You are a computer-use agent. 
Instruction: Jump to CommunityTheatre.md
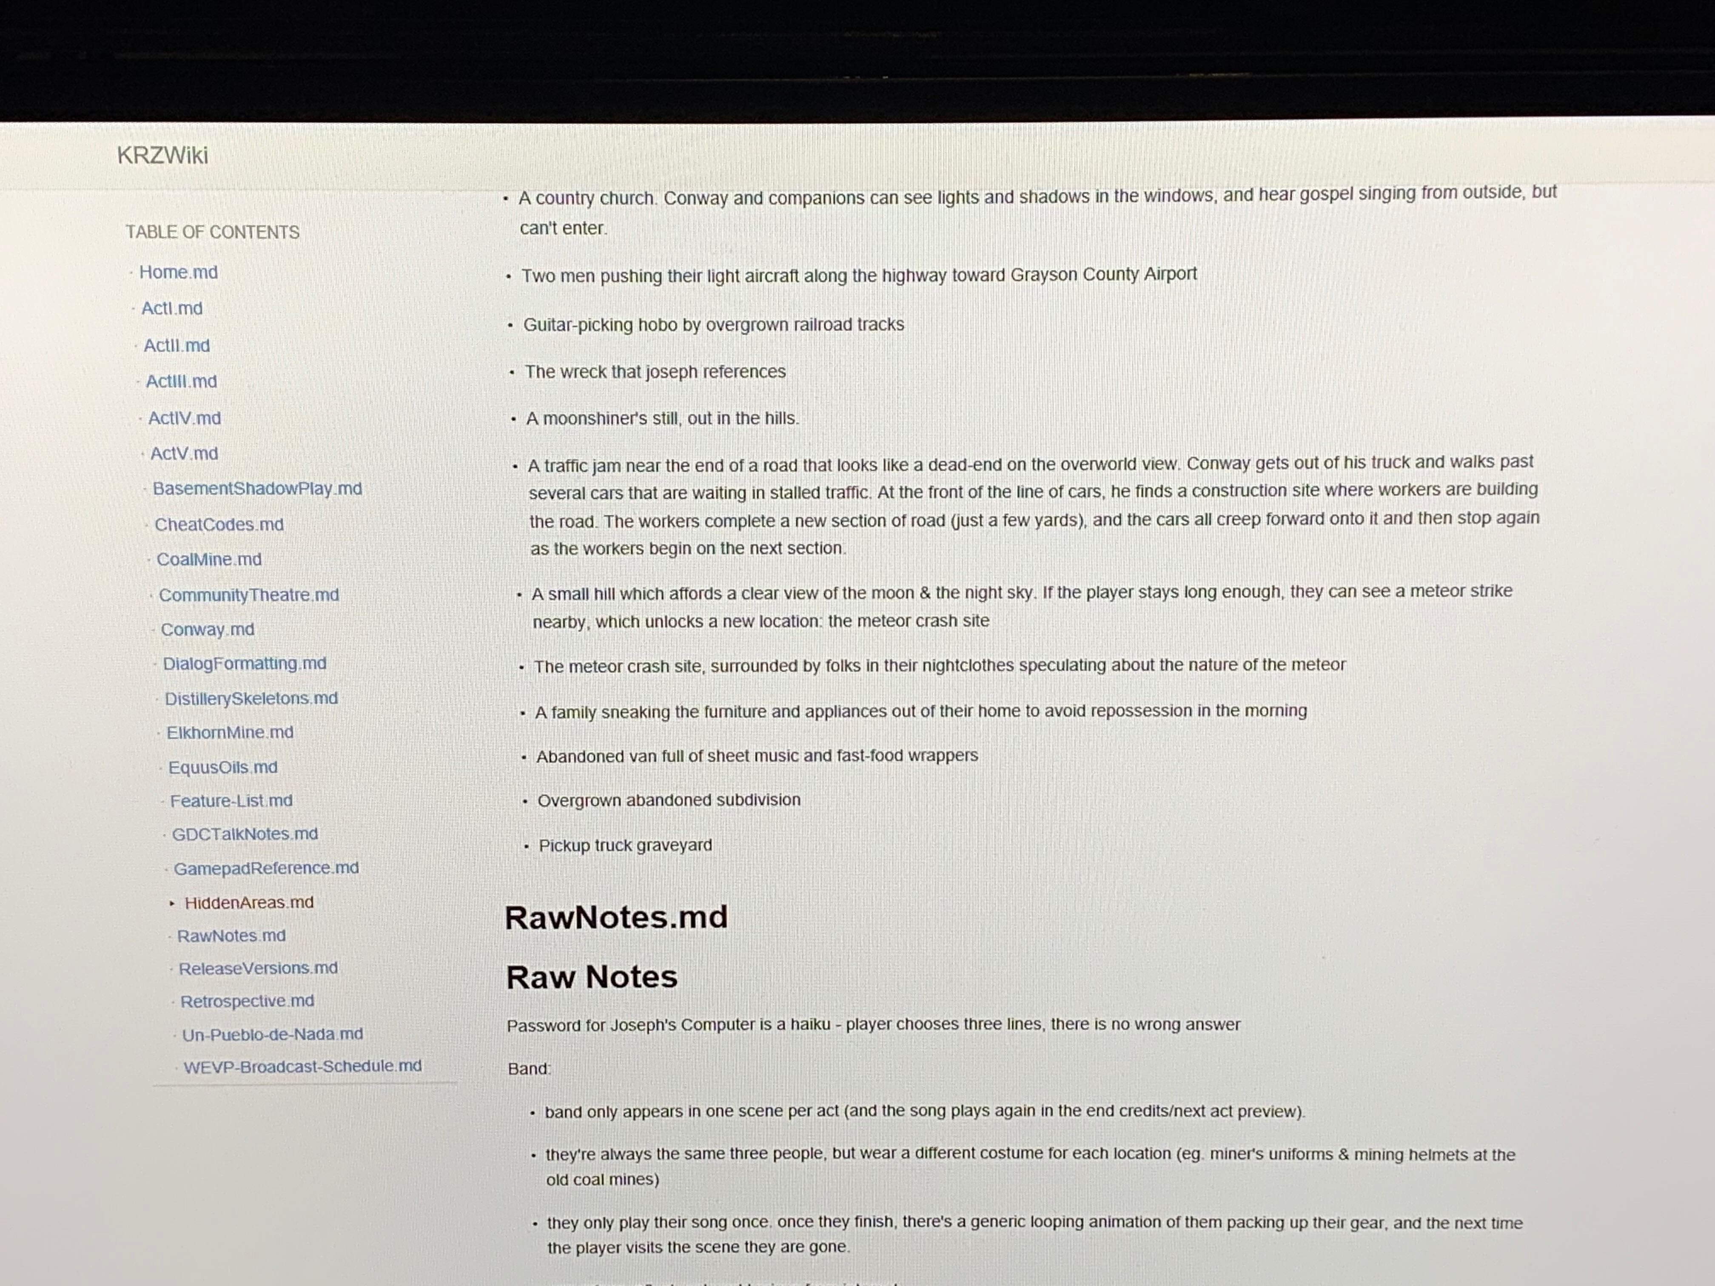point(248,595)
